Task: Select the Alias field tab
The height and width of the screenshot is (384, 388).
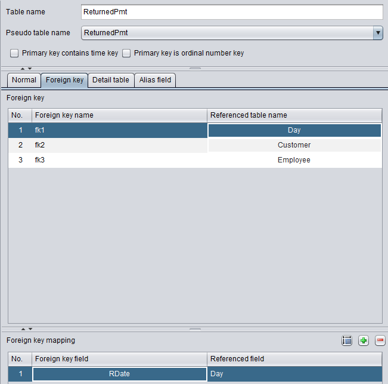Action: (x=155, y=80)
